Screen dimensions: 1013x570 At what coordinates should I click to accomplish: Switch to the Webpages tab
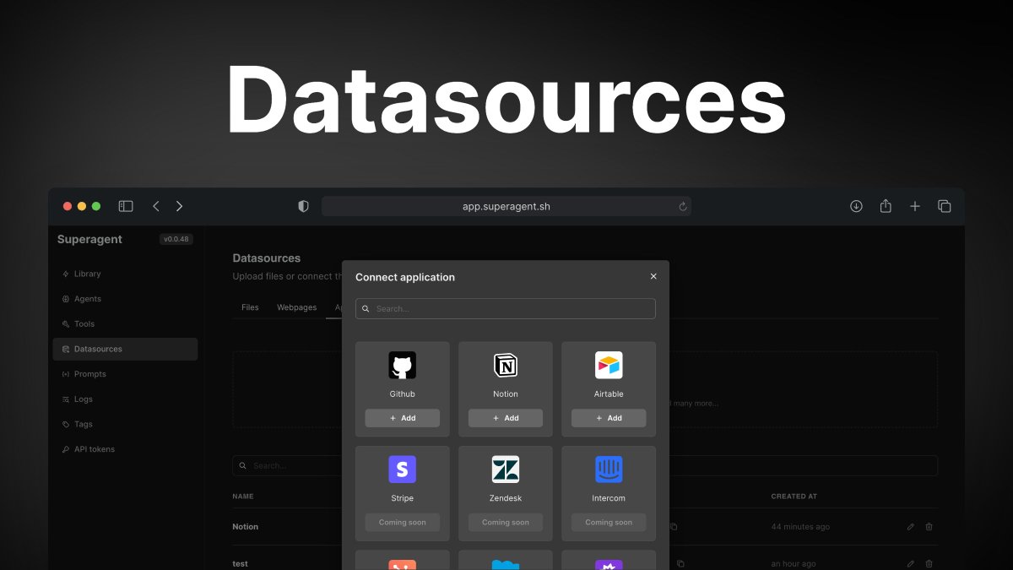pyautogui.click(x=297, y=307)
